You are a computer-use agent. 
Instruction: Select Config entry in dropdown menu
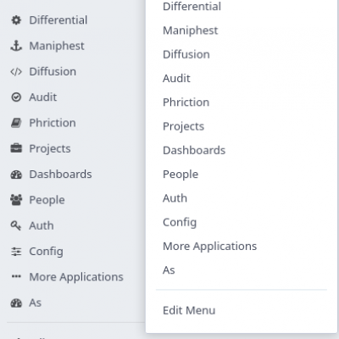pos(180,222)
